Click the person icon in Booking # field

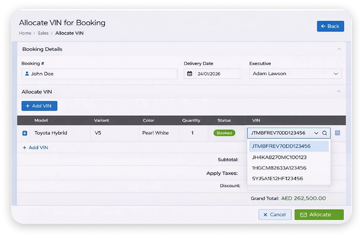pos(27,74)
